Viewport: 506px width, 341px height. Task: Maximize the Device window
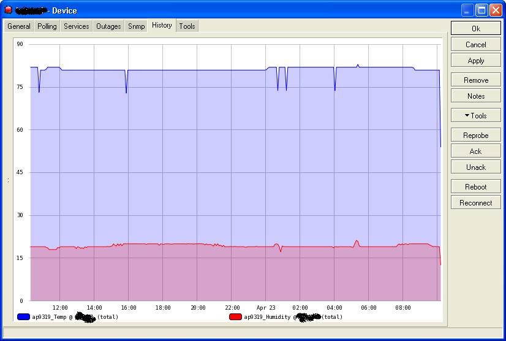tap(481, 10)
